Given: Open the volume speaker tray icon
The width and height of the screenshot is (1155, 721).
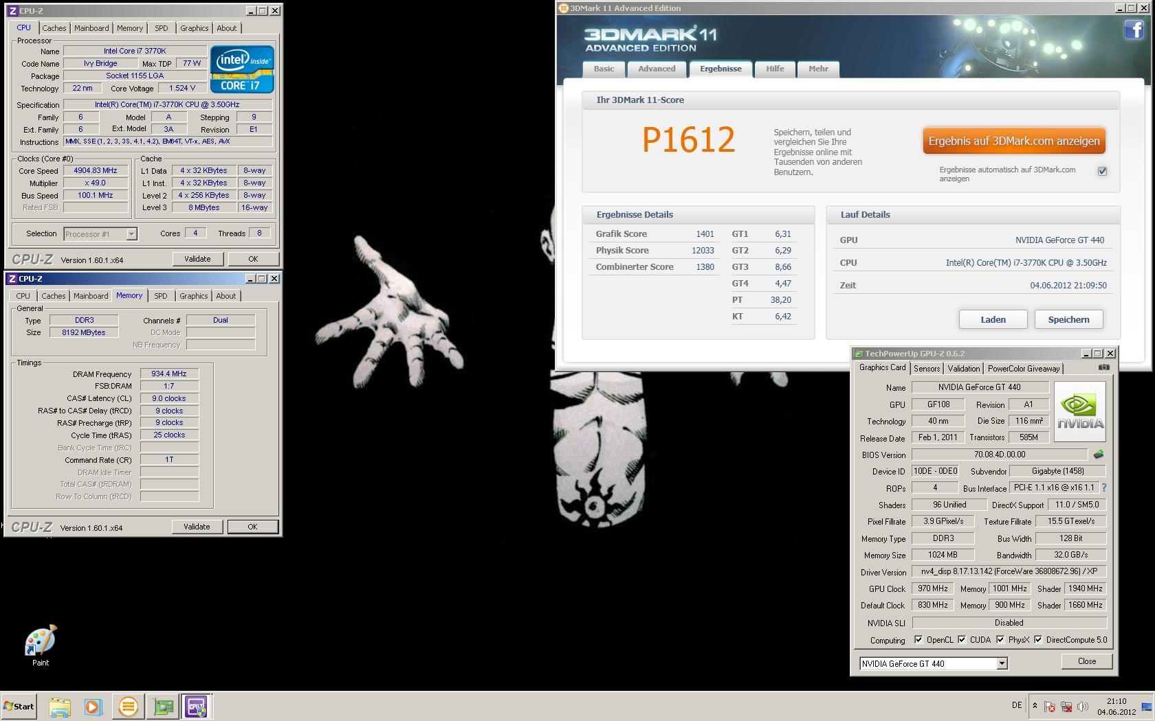Looking at the screenshot, I should (x=1083, y=707).
